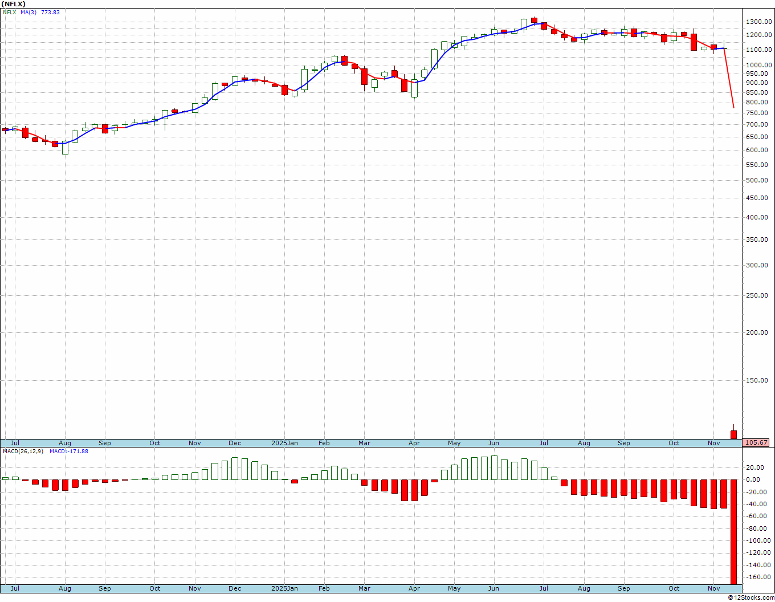Click the MACD(26,12,9) indicator label
Viewport: 775px width, 602px height.
coord(22,451)
